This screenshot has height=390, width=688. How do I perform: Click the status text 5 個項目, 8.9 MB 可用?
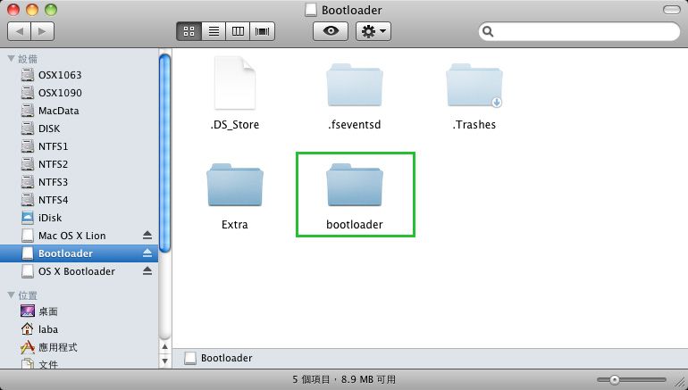344,379
